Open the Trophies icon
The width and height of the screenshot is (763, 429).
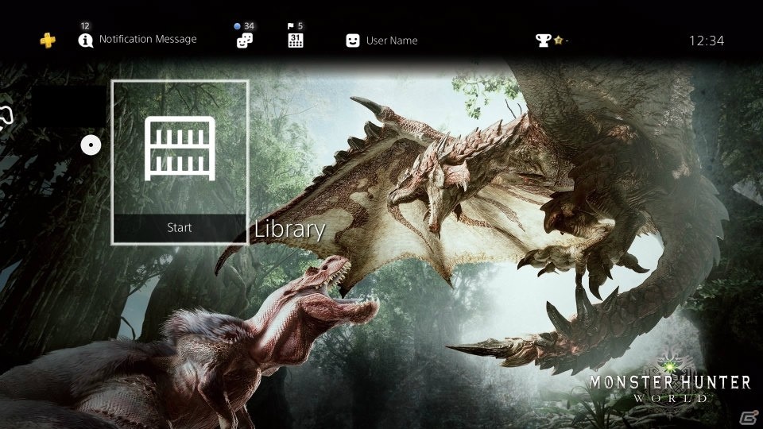point(543,41)
